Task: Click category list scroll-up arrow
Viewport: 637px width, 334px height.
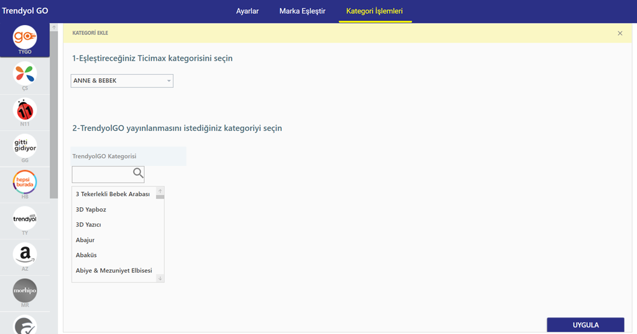Action: pos(160,191)
